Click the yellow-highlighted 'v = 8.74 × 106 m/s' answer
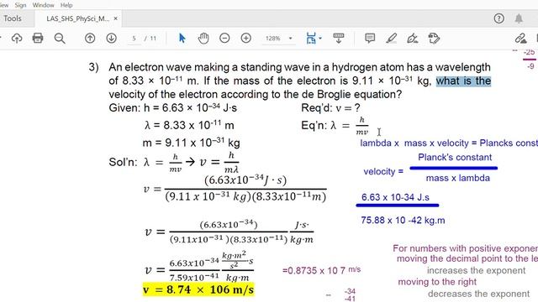 coord(198,289)
